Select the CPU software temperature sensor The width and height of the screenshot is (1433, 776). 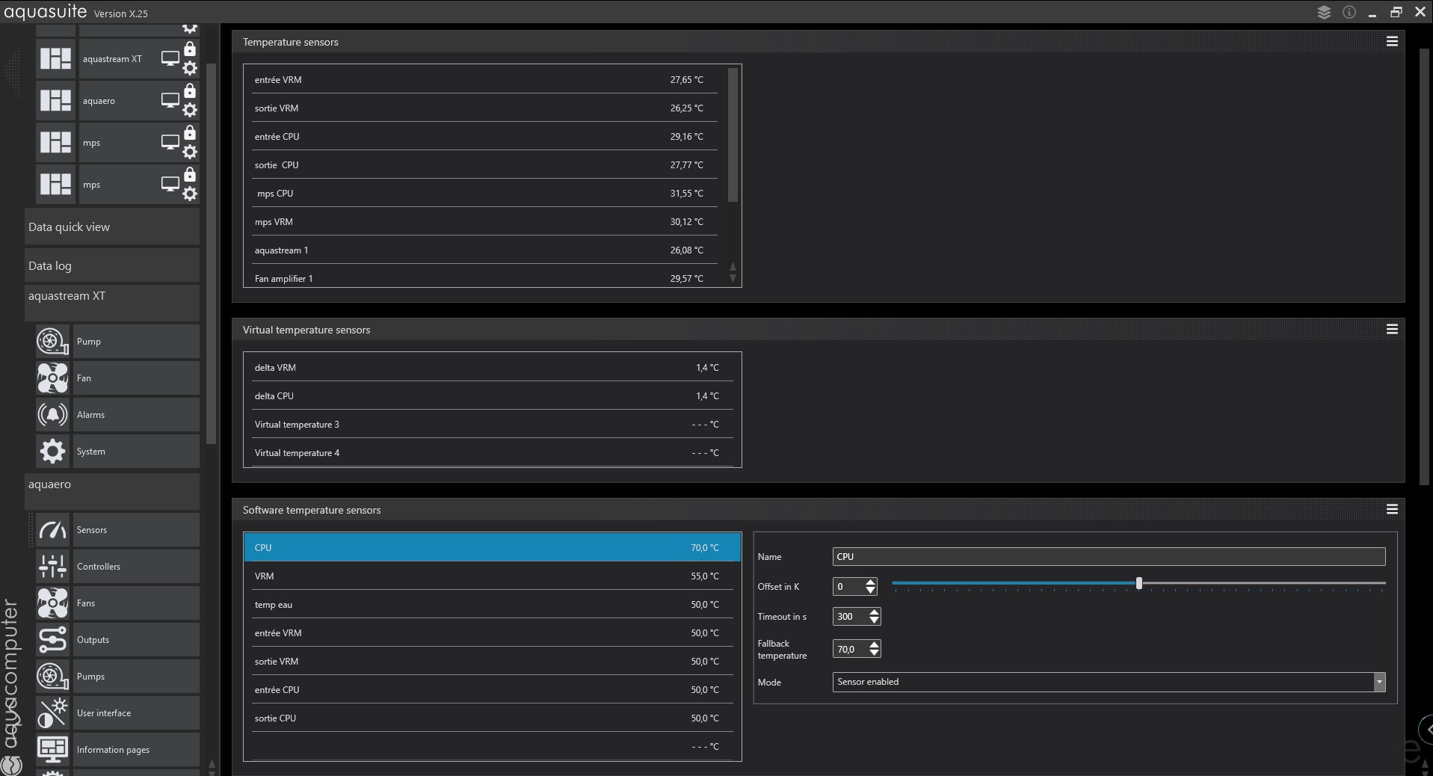click(x=492, y=548)
